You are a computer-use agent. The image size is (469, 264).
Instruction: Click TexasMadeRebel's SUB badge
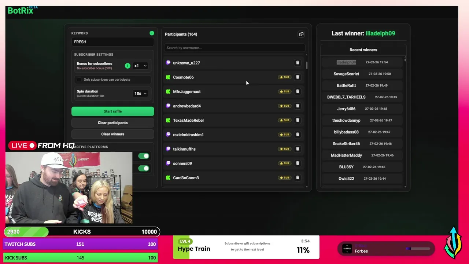click(x=284, y=120)
